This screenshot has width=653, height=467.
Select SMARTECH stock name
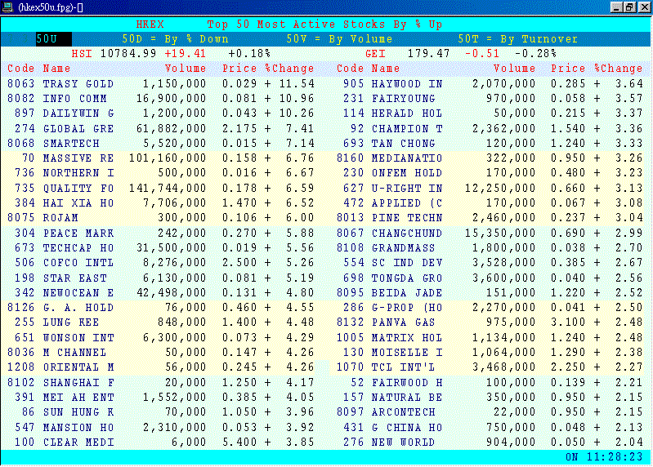tap(71, 144)
